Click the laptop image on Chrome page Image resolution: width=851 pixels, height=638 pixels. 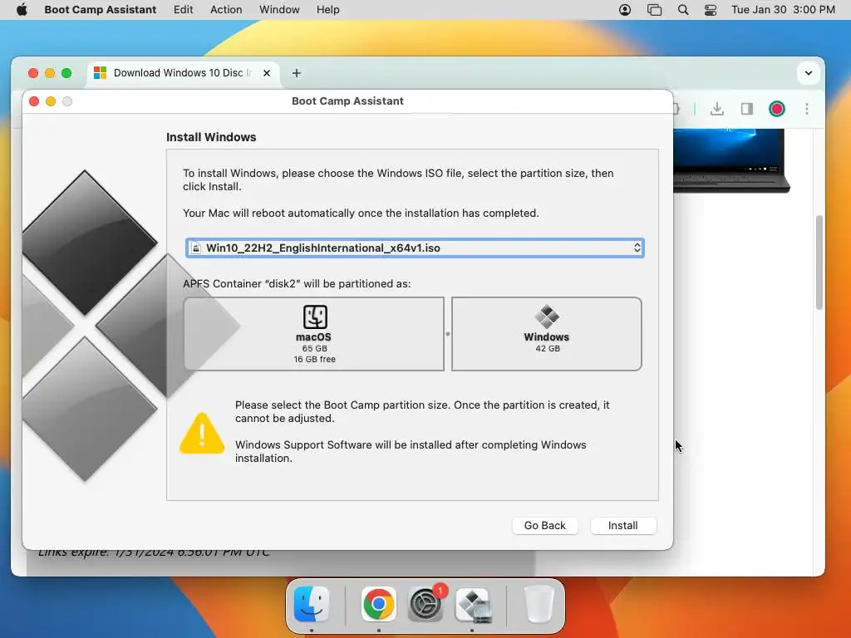[731, 160]
